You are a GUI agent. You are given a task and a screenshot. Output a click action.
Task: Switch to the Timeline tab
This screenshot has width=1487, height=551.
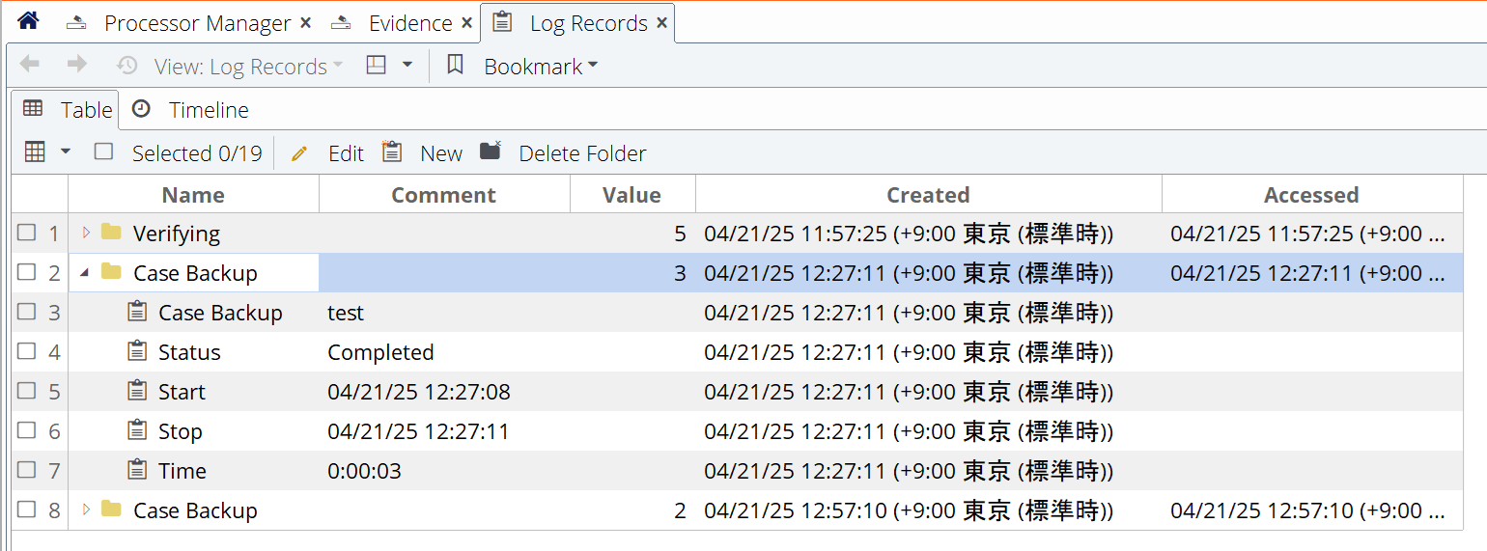point(190,110)
